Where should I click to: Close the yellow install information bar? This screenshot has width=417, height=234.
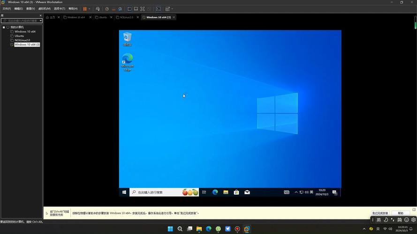(414, 210)
